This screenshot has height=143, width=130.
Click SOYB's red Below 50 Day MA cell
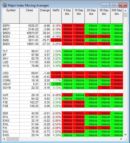click(104, 88)
